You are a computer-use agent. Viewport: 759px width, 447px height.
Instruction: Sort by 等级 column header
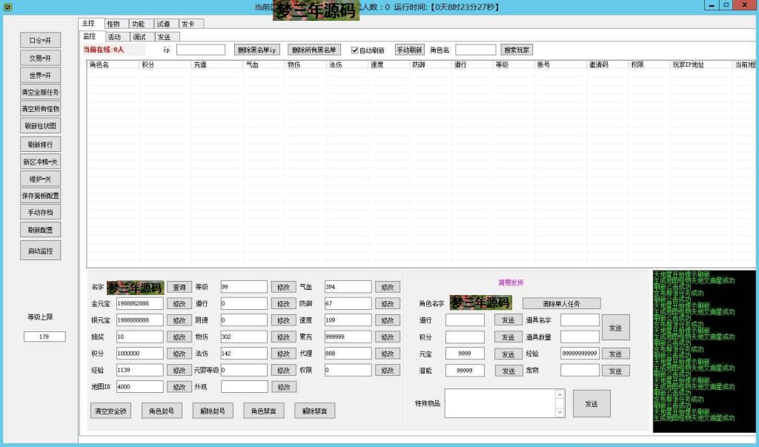[x=514, y=64]
